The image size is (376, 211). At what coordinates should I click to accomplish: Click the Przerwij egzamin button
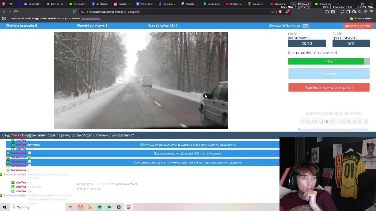(x=358, y=26)
